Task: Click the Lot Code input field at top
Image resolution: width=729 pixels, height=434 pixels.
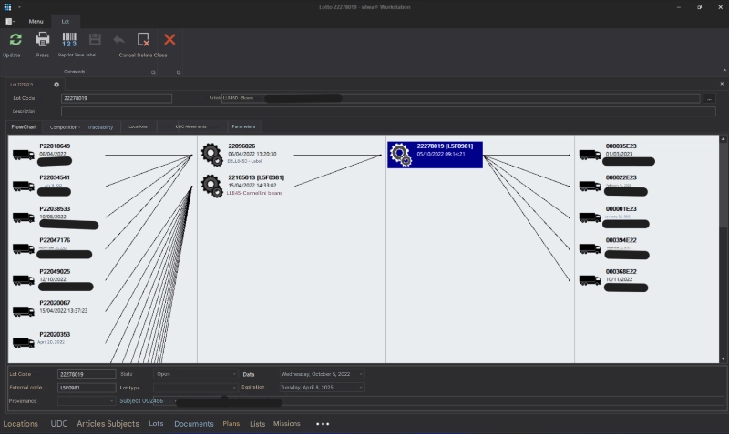Action: click(117, 98)
